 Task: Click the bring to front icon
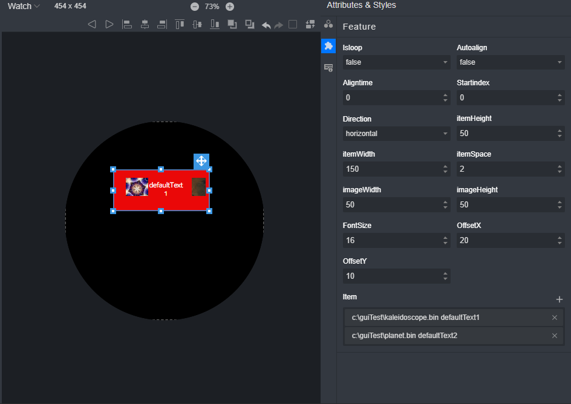pyautogui.click(x=232, y=24)
